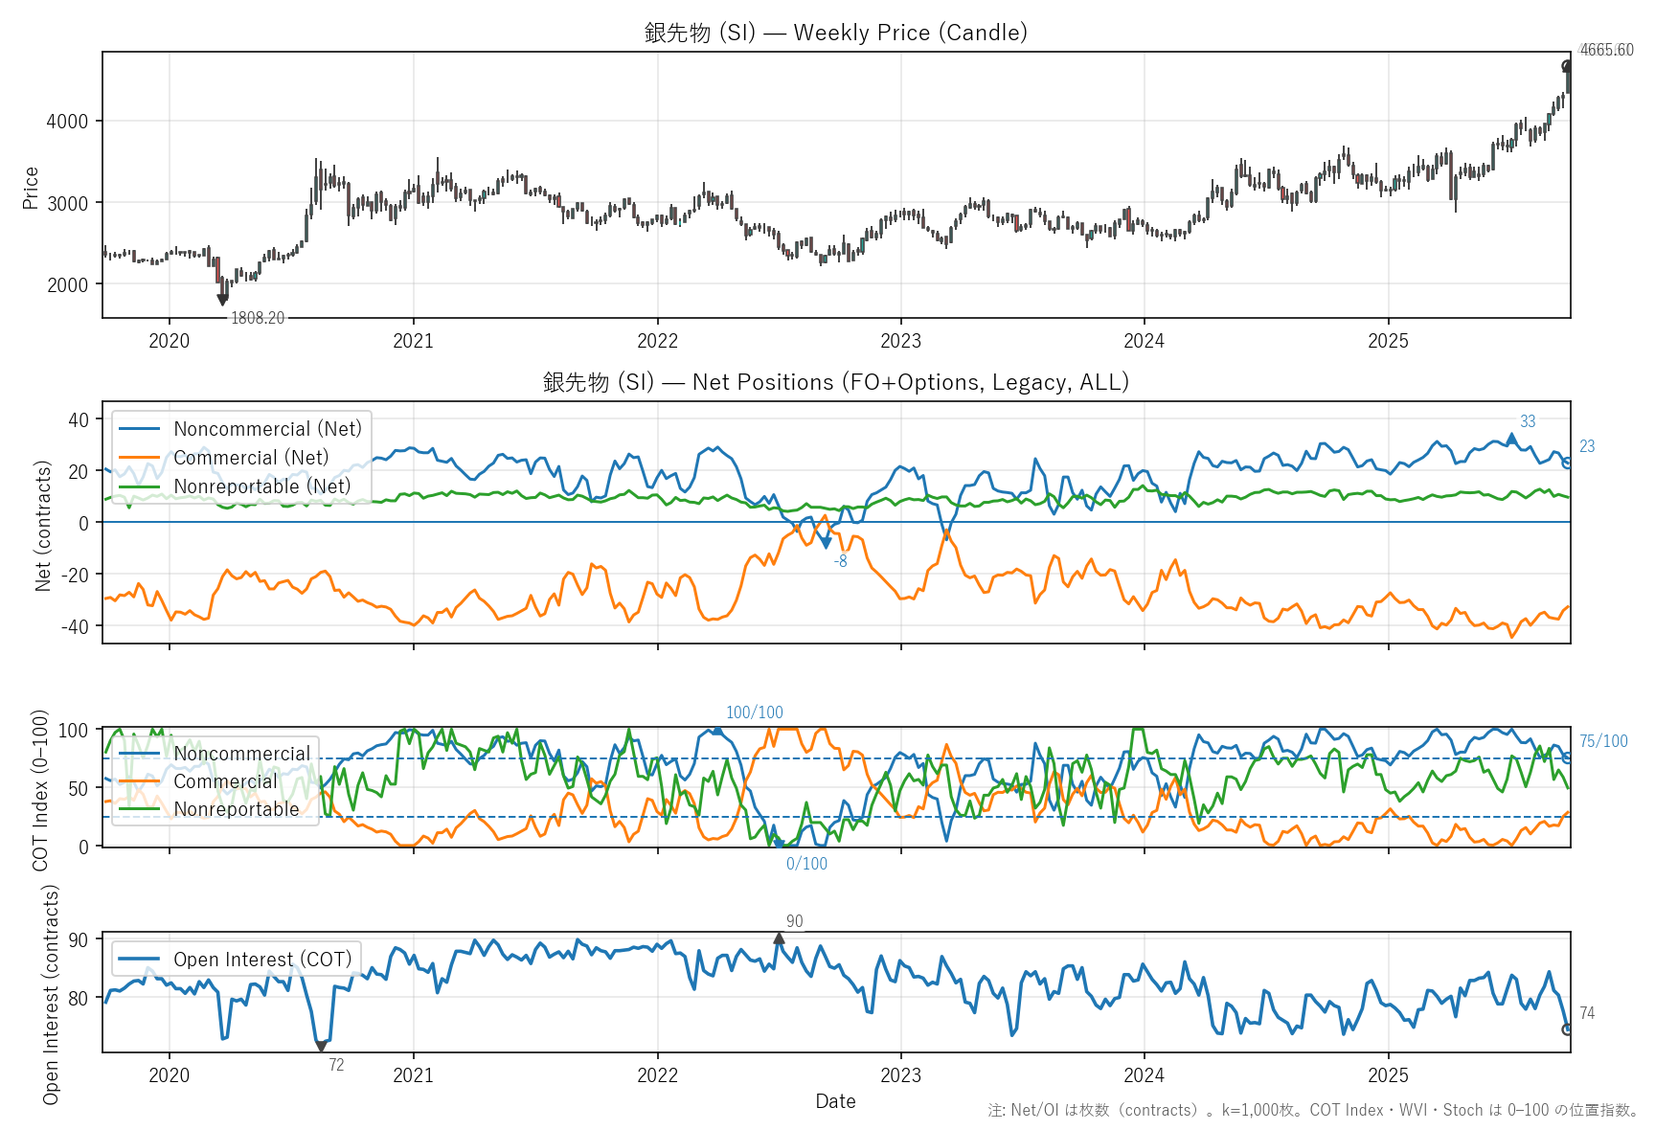Select the COT Index 0/100 trough marker
The image size is (1655, 1130).
(x=779, y=845)
